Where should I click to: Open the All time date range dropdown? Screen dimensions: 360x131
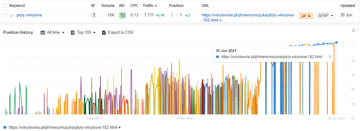point(53,33)
